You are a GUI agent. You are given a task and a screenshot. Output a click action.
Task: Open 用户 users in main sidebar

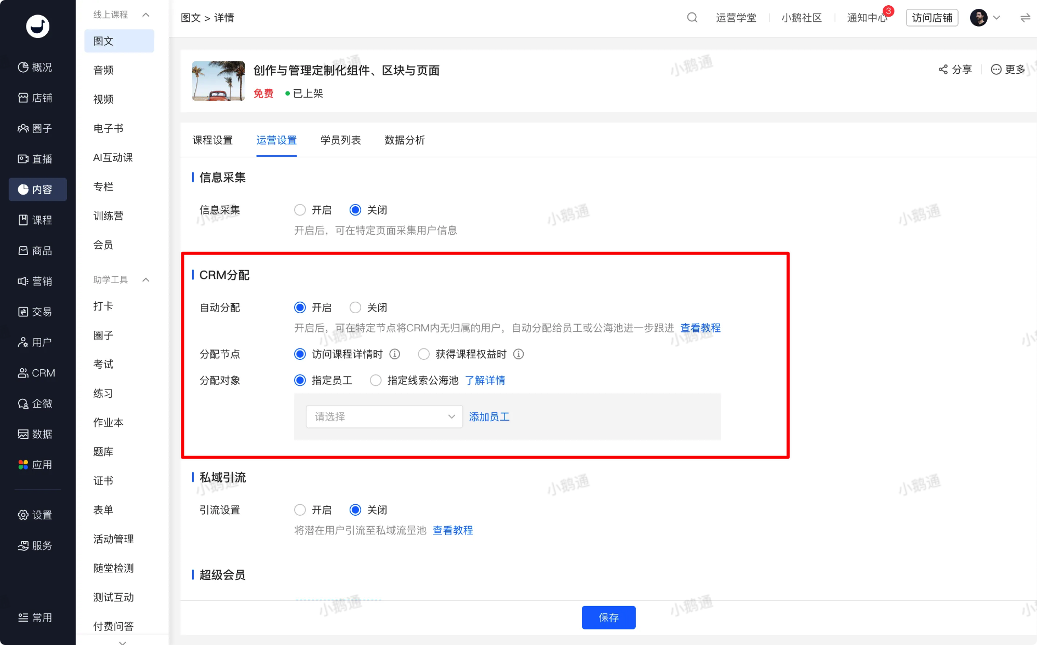(35, 342)
